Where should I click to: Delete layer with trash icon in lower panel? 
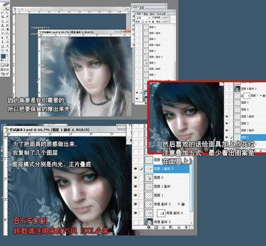[186, 227]
